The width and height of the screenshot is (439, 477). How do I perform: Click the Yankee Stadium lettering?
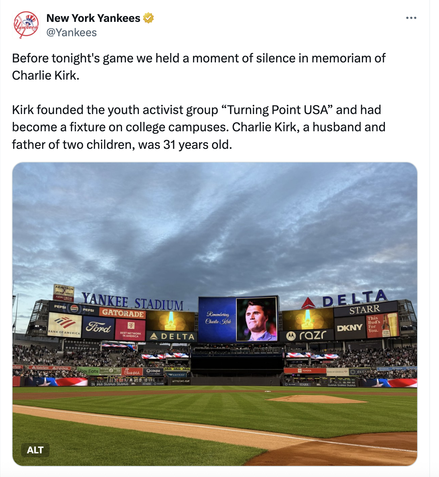pyautogui.click(x=132, y=301)
